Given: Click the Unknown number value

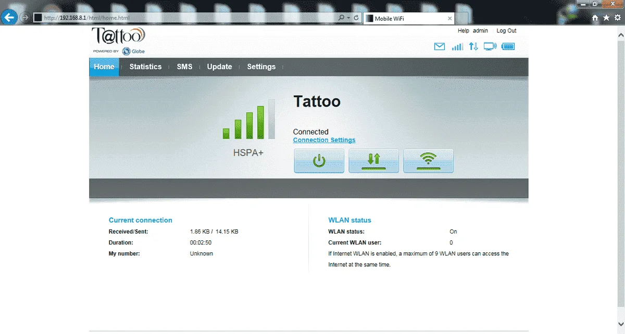Looking at the screenshot, I should (x=202, y=254).
